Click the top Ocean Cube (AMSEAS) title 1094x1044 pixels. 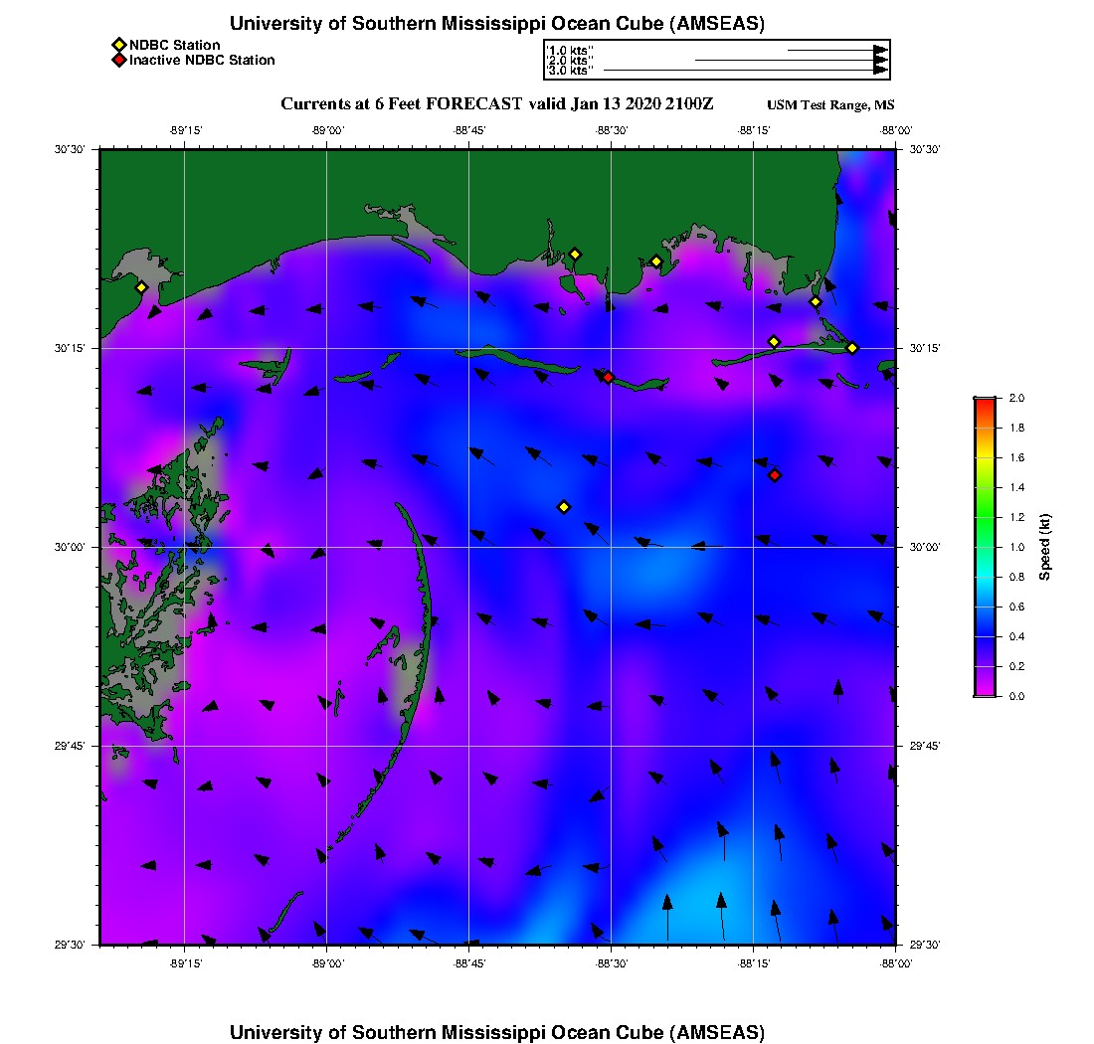tap(496, 23)
